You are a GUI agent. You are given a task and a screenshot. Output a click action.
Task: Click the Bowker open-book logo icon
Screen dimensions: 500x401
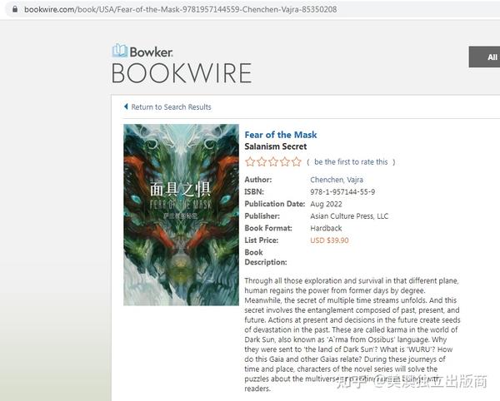(x=119, y=50)
